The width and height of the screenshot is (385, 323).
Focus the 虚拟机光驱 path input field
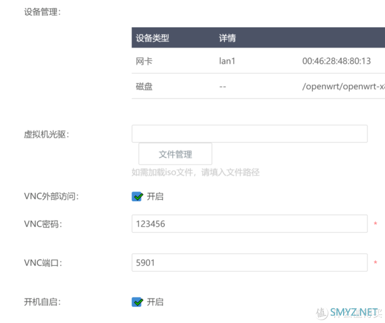250,134
